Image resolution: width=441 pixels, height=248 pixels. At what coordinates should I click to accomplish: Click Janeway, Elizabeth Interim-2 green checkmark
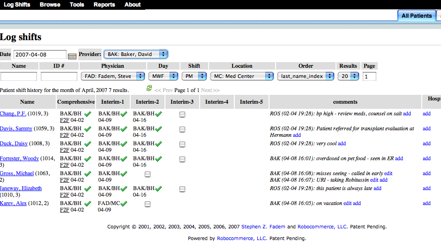(158, 188)
